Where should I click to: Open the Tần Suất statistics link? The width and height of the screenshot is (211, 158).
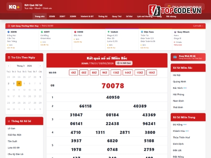(x=12, y=141)
